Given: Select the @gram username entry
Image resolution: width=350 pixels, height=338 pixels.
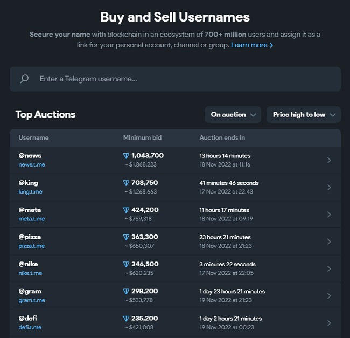Looking at the screenshot, I should [30, 291].
